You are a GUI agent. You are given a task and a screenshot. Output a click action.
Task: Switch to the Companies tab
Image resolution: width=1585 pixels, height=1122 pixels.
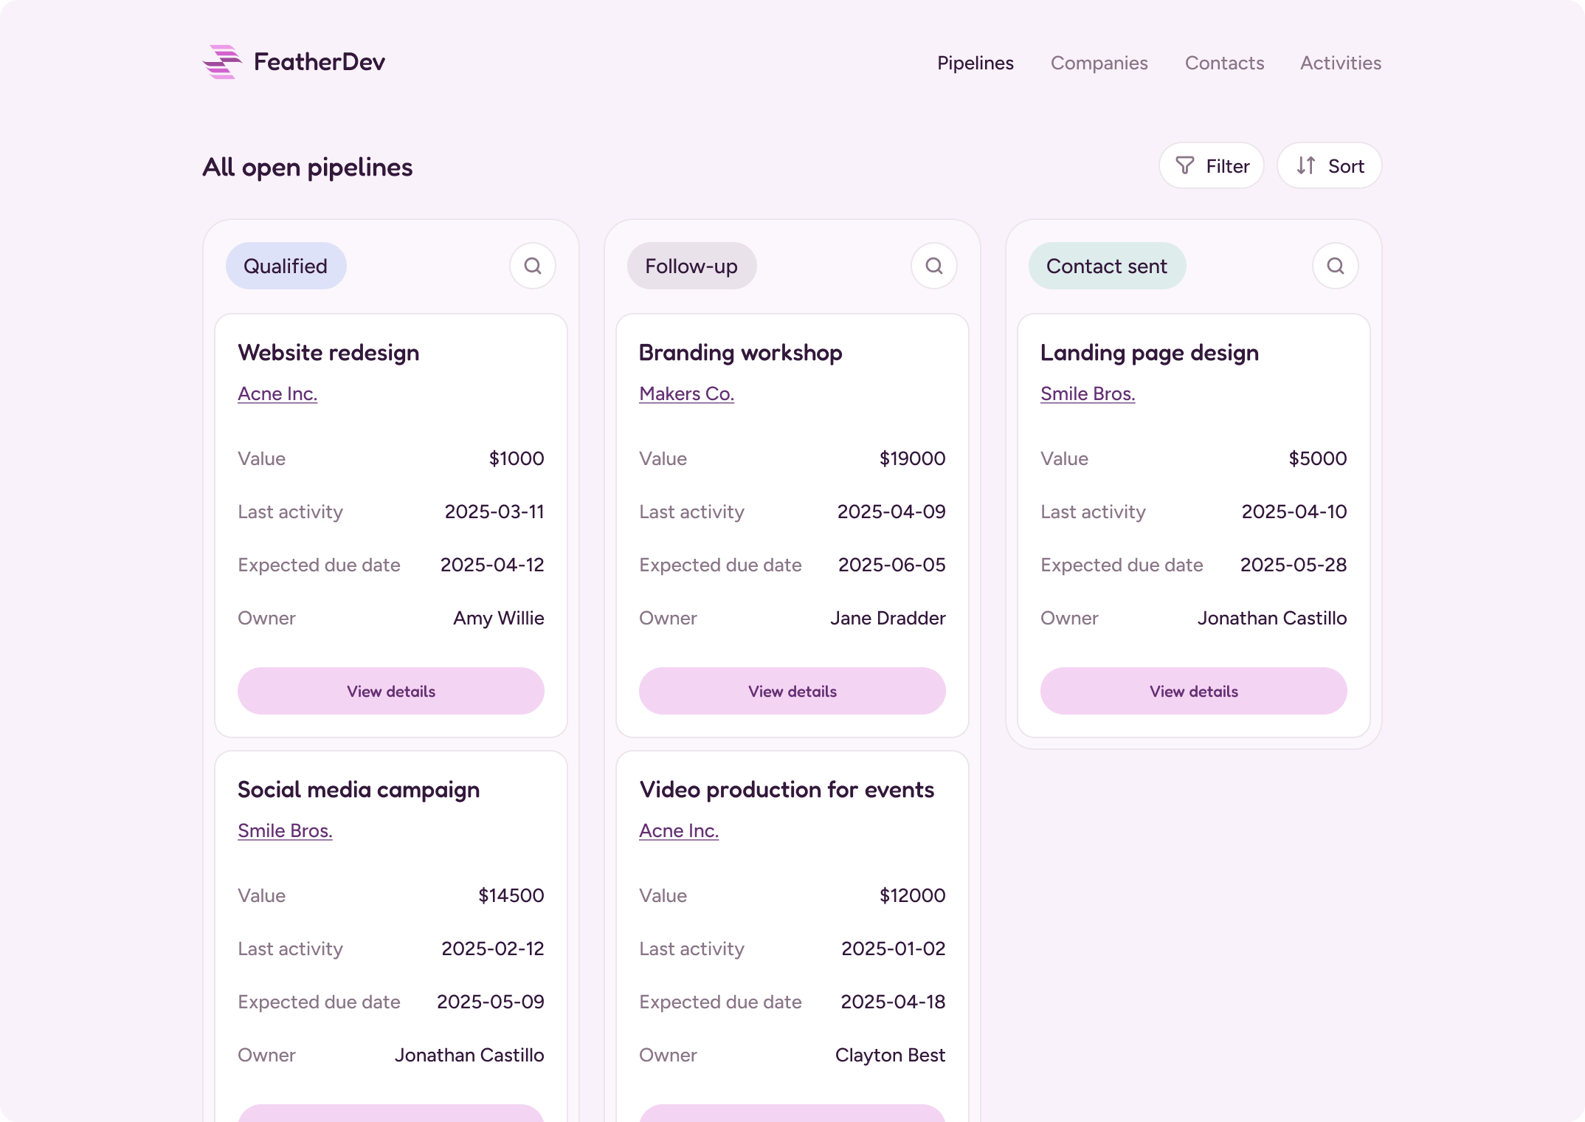[1099, 63]
